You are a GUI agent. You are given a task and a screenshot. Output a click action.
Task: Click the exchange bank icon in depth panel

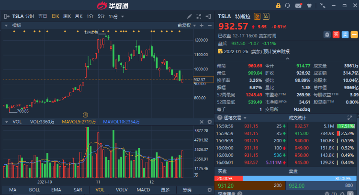(x=327, y=194)
